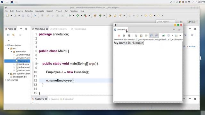Toggle Link with Editor in Package Explorer
205x115 pixels.
(x=13, y=35)
